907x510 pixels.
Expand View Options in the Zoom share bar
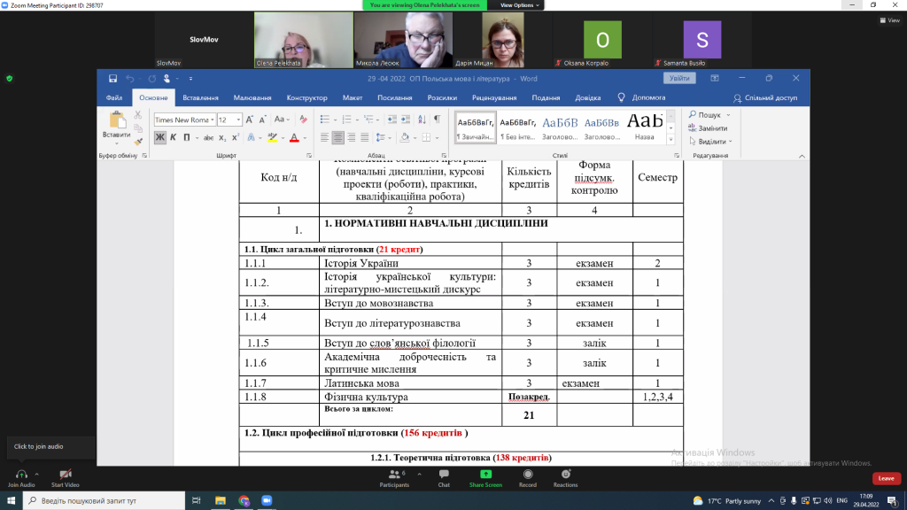(x=518, y=5)
